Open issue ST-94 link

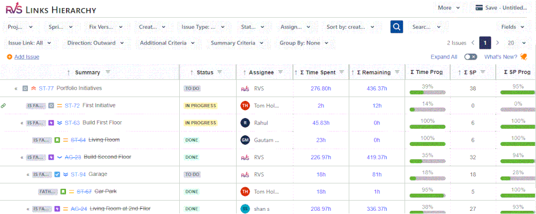78,174
